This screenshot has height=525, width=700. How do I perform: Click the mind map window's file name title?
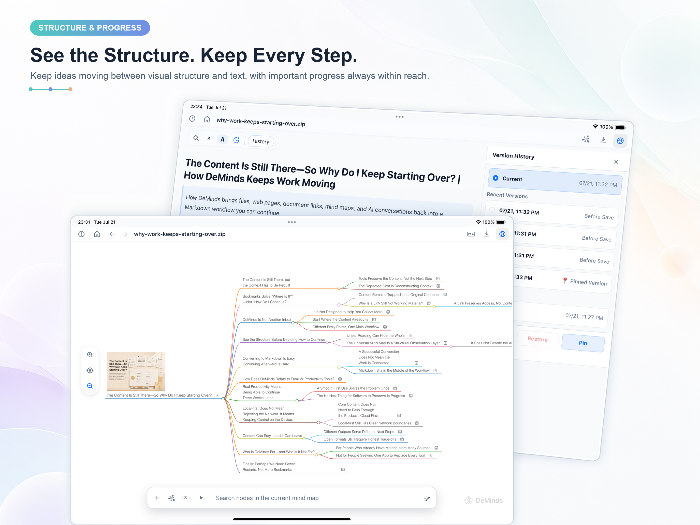180,234
